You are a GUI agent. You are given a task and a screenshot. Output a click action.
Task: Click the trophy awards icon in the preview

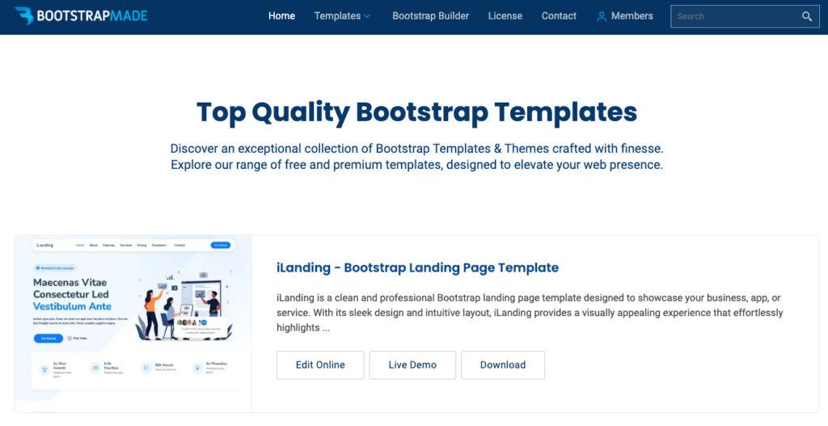pyautogui.click(x=44, y=368)
